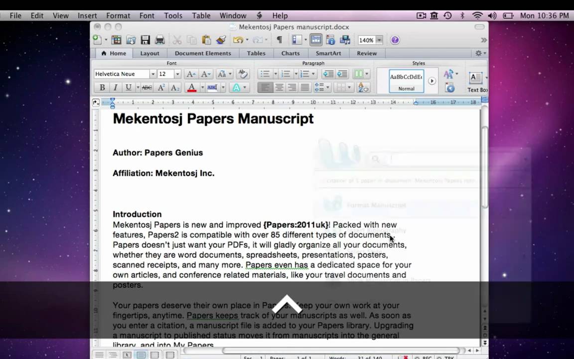The height and width of the screenshot is (359, 574).
Task: Sort text with A-Z icon
Action: tap(363, 88)
